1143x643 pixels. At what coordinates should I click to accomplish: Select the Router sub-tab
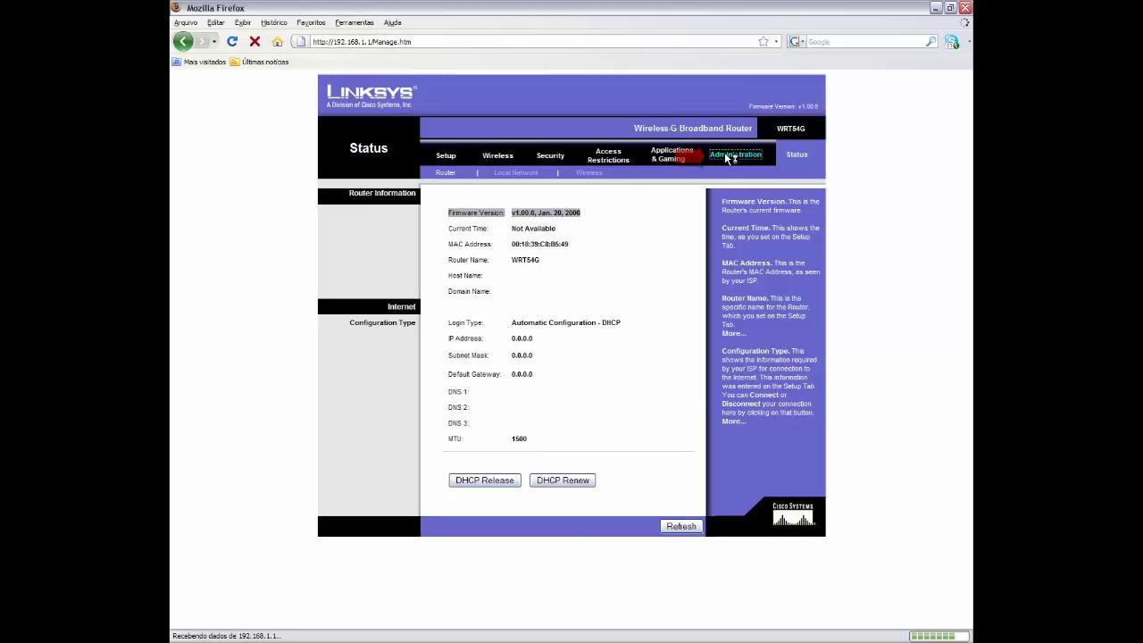coord(446,172)
